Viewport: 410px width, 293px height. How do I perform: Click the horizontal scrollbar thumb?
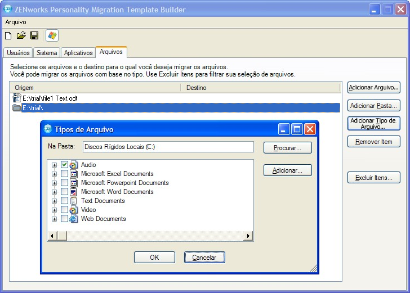tap(62, 236)
